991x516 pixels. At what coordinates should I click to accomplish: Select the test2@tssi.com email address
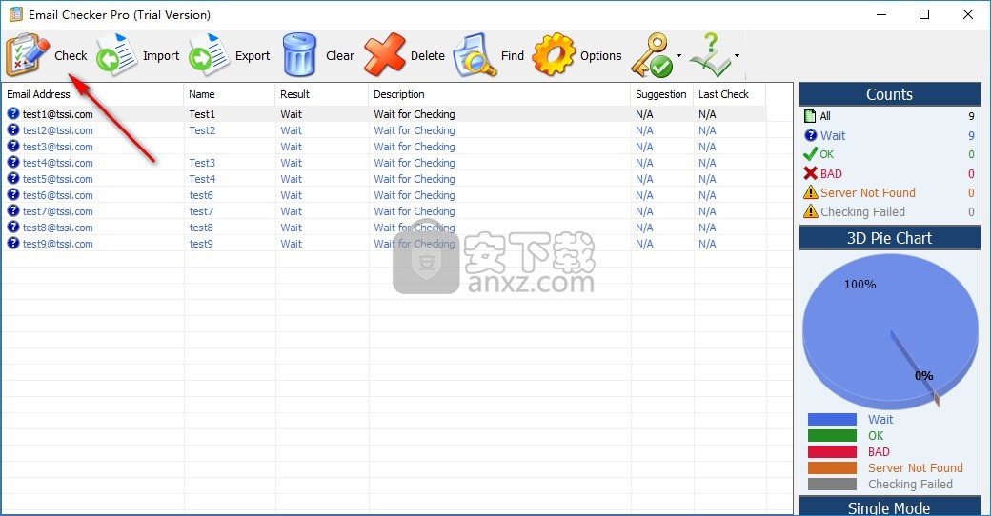(57, 130)
